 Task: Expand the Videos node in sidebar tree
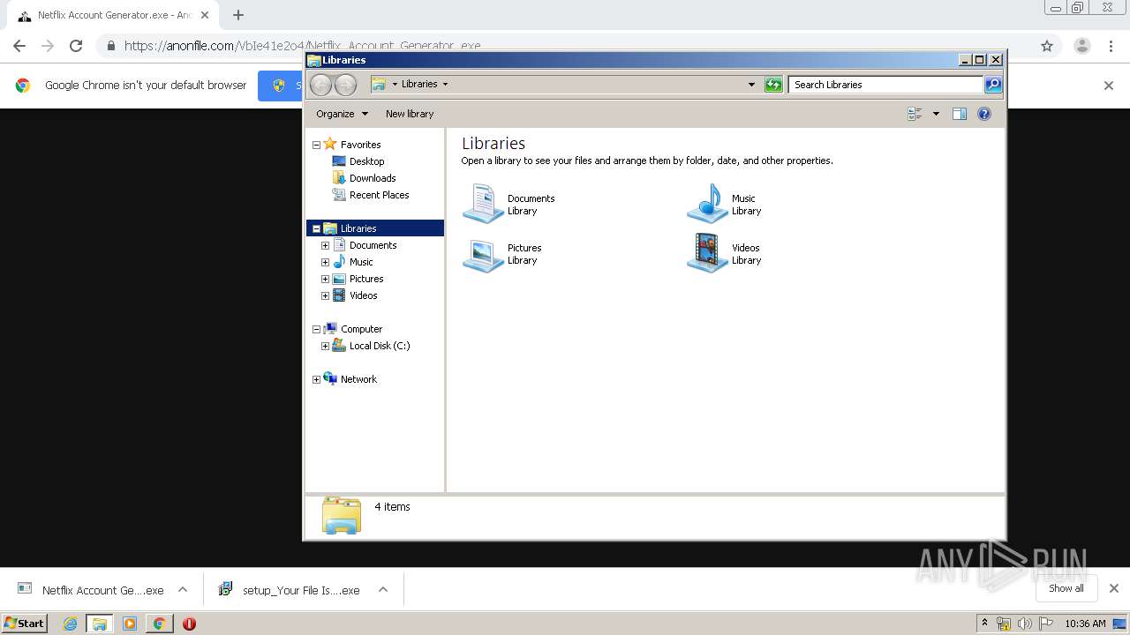point(325,295)
